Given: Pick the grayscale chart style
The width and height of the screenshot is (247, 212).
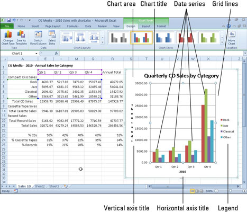Looking at the screenshot, I should (118, 38).
